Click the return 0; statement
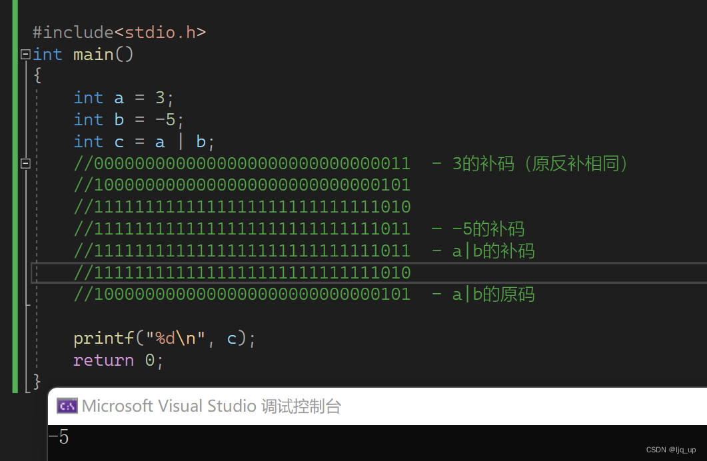The height and width of the screenshot is (461, 707). pos(118,360)
